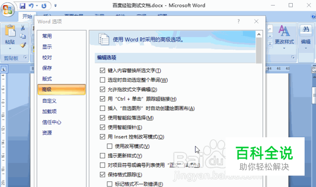The height and width of the screenshot is (187, 316).
Task: Open the Undo history dropdown arrow
Action: tap(37, 5)
